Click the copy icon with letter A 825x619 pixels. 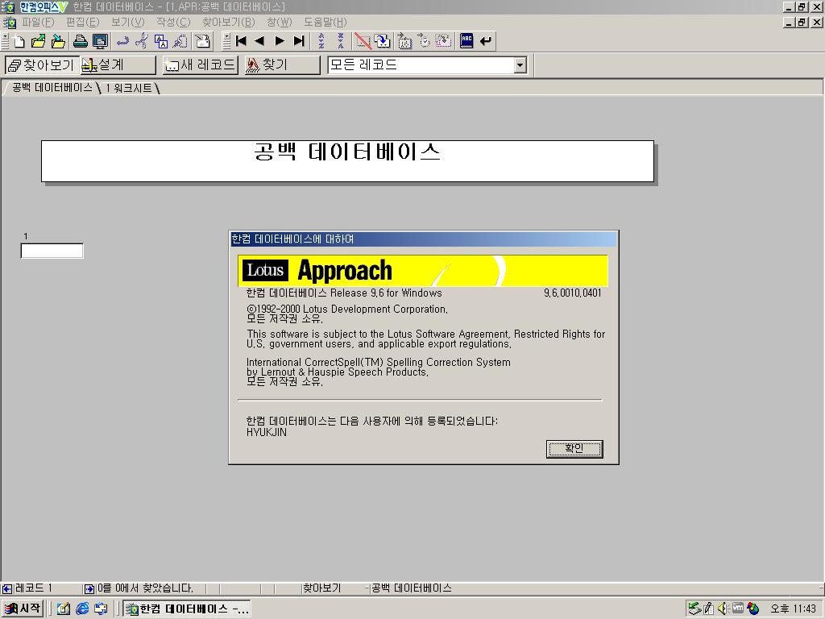tap(161, 41)
